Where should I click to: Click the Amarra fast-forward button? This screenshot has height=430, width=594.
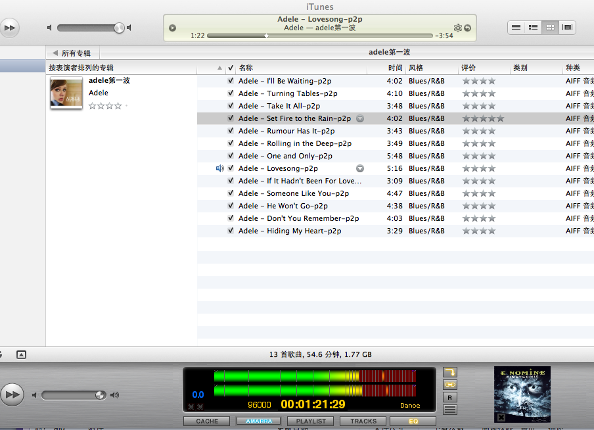pos(12,394)
